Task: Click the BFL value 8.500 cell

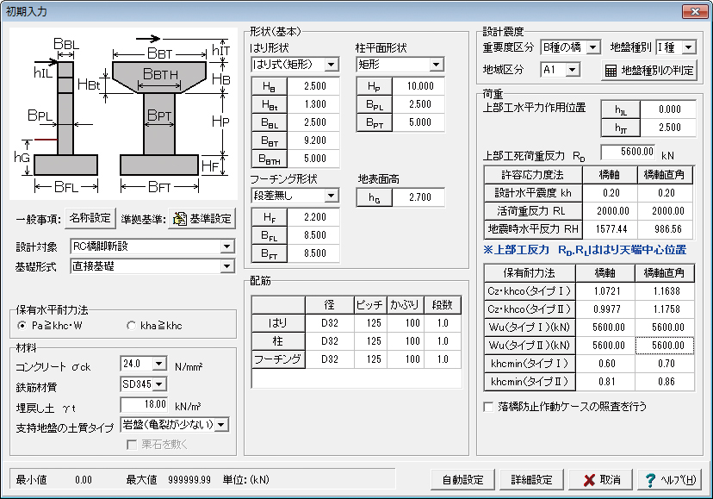Action: point(313,235)
